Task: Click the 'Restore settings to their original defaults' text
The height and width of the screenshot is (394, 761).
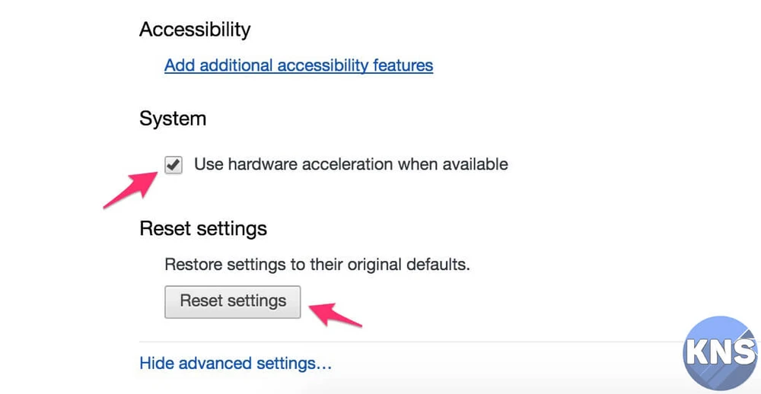Action: click(x=317, y=265)
